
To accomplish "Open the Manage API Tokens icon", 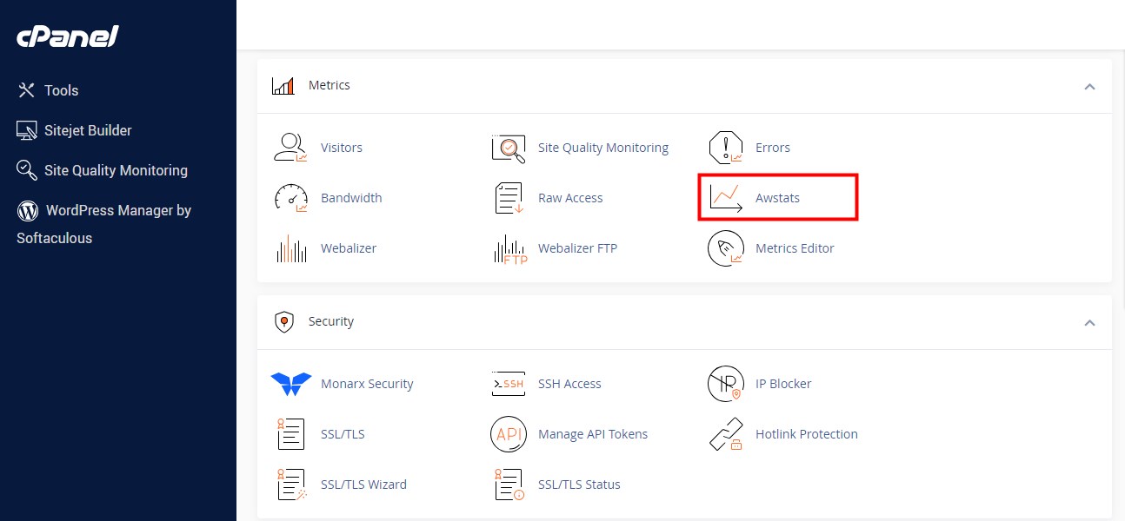I will coord(509,434).
